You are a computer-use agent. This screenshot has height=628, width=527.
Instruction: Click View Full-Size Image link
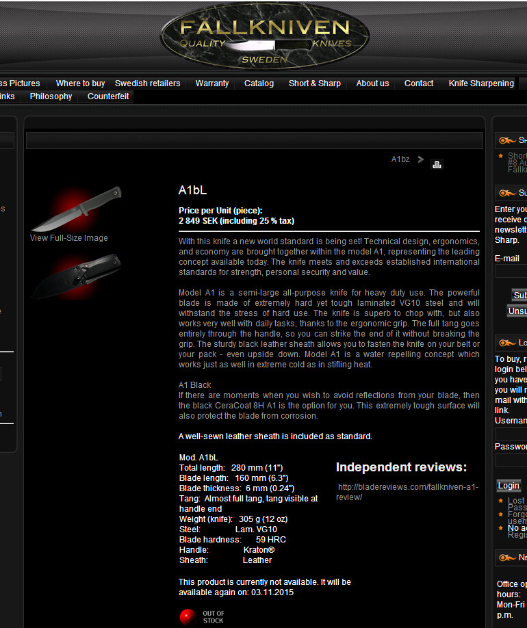pos(69,238)
